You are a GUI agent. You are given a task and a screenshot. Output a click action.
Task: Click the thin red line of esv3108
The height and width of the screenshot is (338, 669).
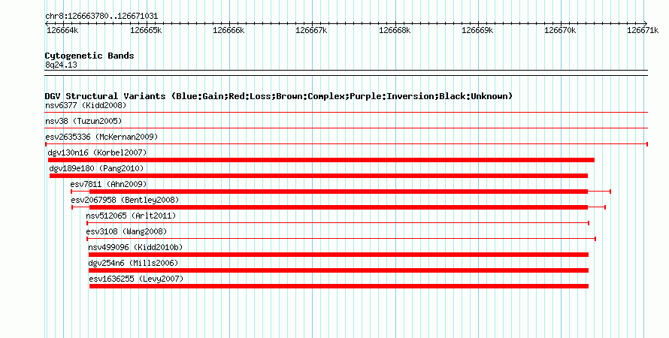click(x=341, y=239)
